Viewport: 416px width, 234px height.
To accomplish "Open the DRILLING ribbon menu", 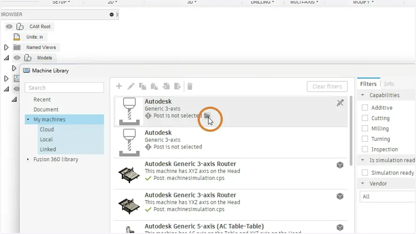I will (262, 2).
